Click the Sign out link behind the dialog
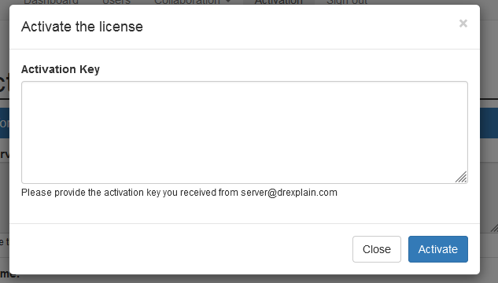Viewport: 498px width, 283px height. coord(347,2)
